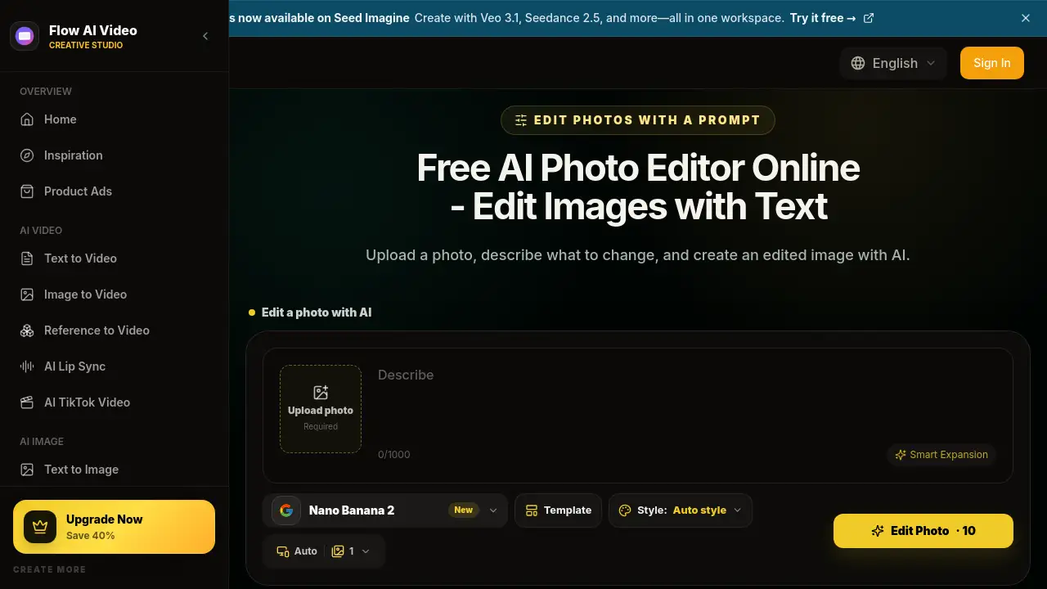1047x589 pixels.
Task: Click the style palette icon
Action: coord(625,510)
